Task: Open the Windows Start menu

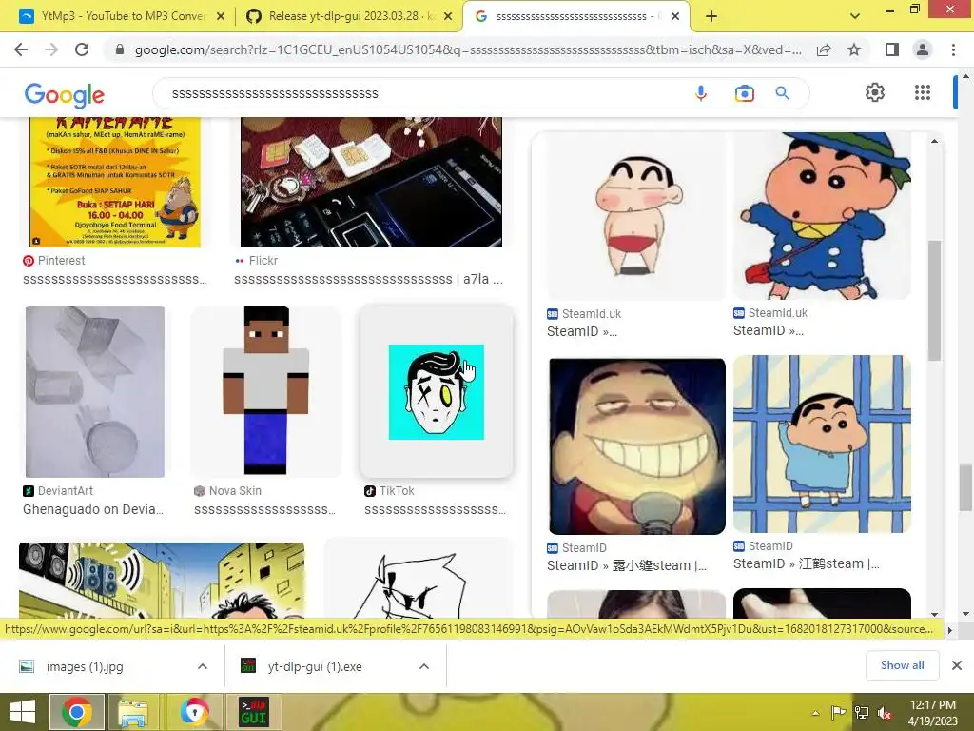Action: pos(23,712)
